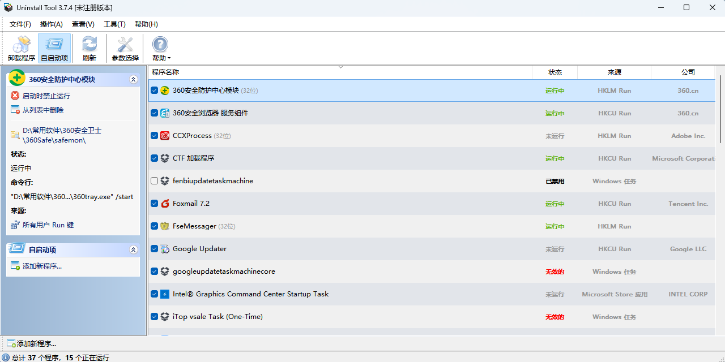This screenshot has width=725, height=362.
Task: Click the 360安全浏览器 服务组件 icon
Action: [x=165, y=113]
